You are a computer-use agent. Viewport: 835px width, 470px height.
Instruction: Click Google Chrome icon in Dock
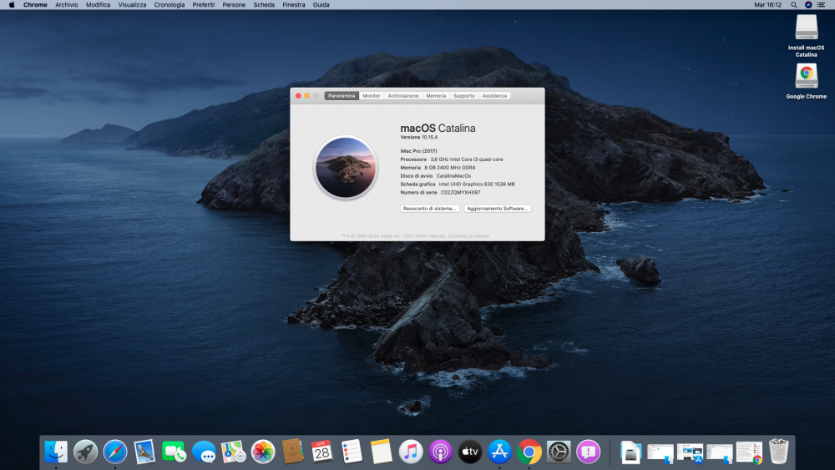[x=529, y=452]
